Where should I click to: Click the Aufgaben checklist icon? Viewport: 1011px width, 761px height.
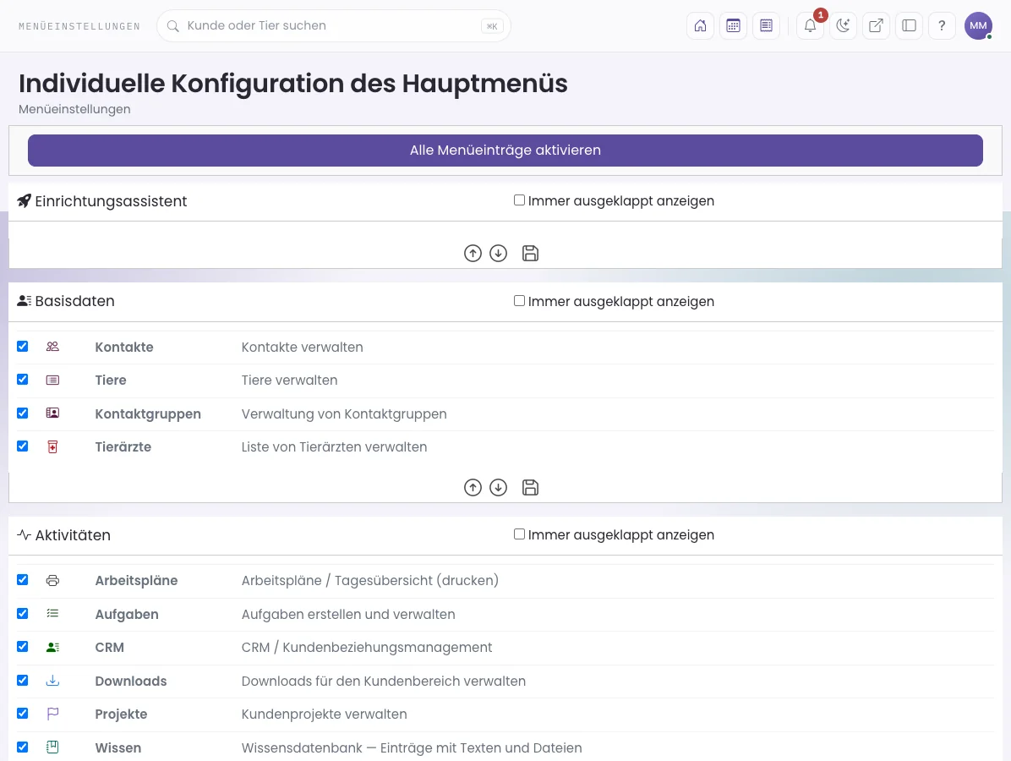pyautogui.click(x=53, y=614)
